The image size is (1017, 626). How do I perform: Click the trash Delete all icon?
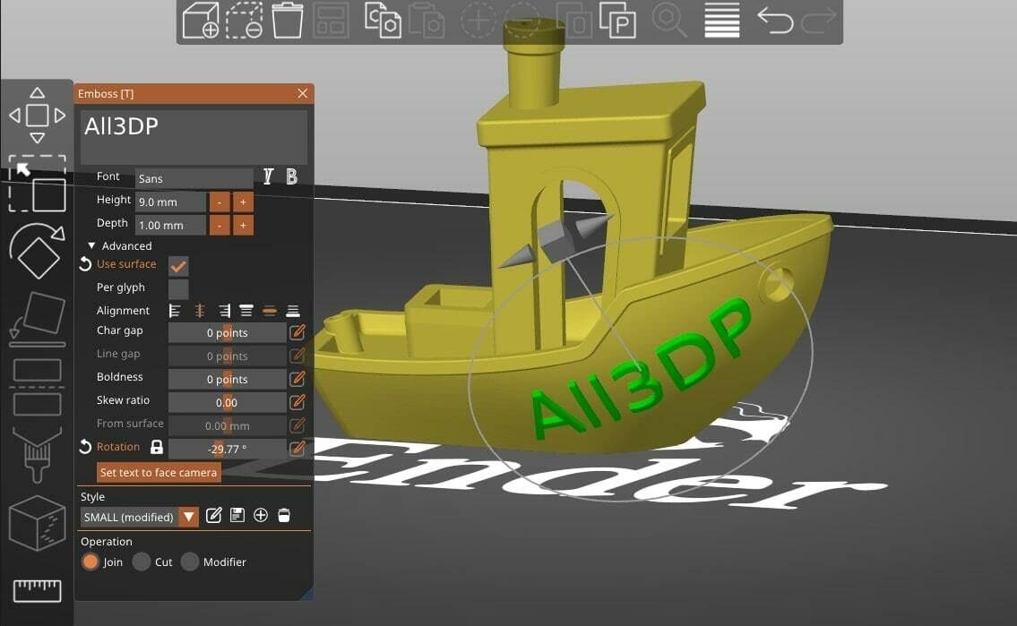[288, 21]
